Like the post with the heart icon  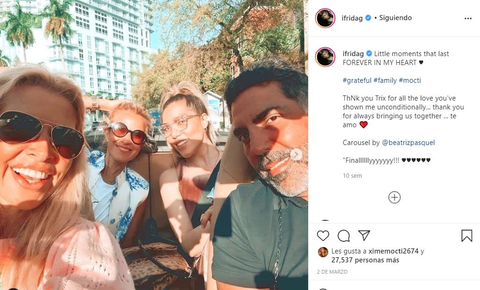tap(323, 236)
